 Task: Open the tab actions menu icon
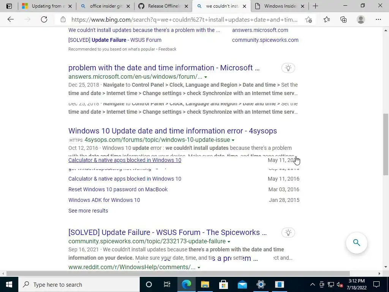click(x=9, y=6)
